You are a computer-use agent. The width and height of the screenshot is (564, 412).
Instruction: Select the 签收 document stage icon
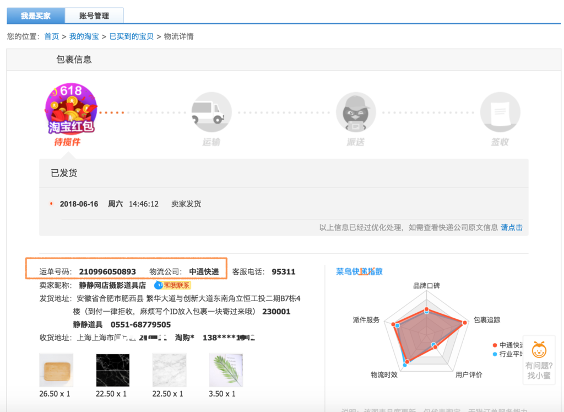click(x=500, y=111)
